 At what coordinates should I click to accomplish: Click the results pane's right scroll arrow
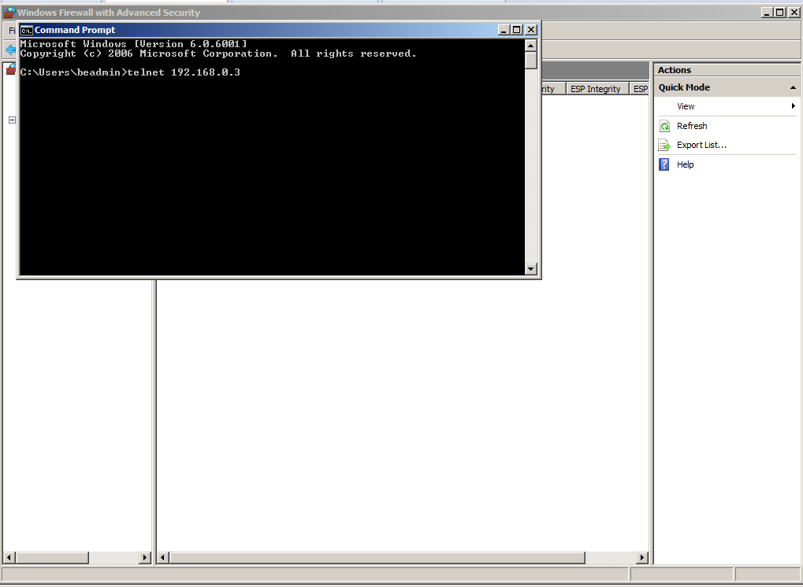point(642,557)
